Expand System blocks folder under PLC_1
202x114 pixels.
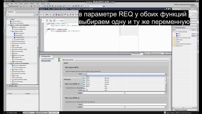click(x=13, y=39)
